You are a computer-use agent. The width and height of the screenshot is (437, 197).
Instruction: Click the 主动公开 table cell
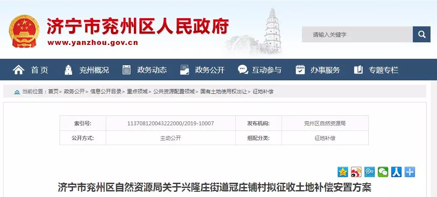click(171, 138)
